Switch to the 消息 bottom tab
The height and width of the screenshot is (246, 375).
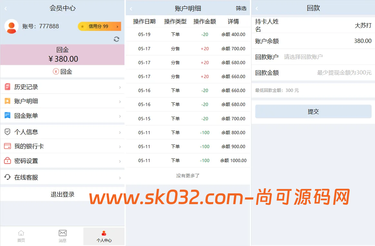pos(63,236)
